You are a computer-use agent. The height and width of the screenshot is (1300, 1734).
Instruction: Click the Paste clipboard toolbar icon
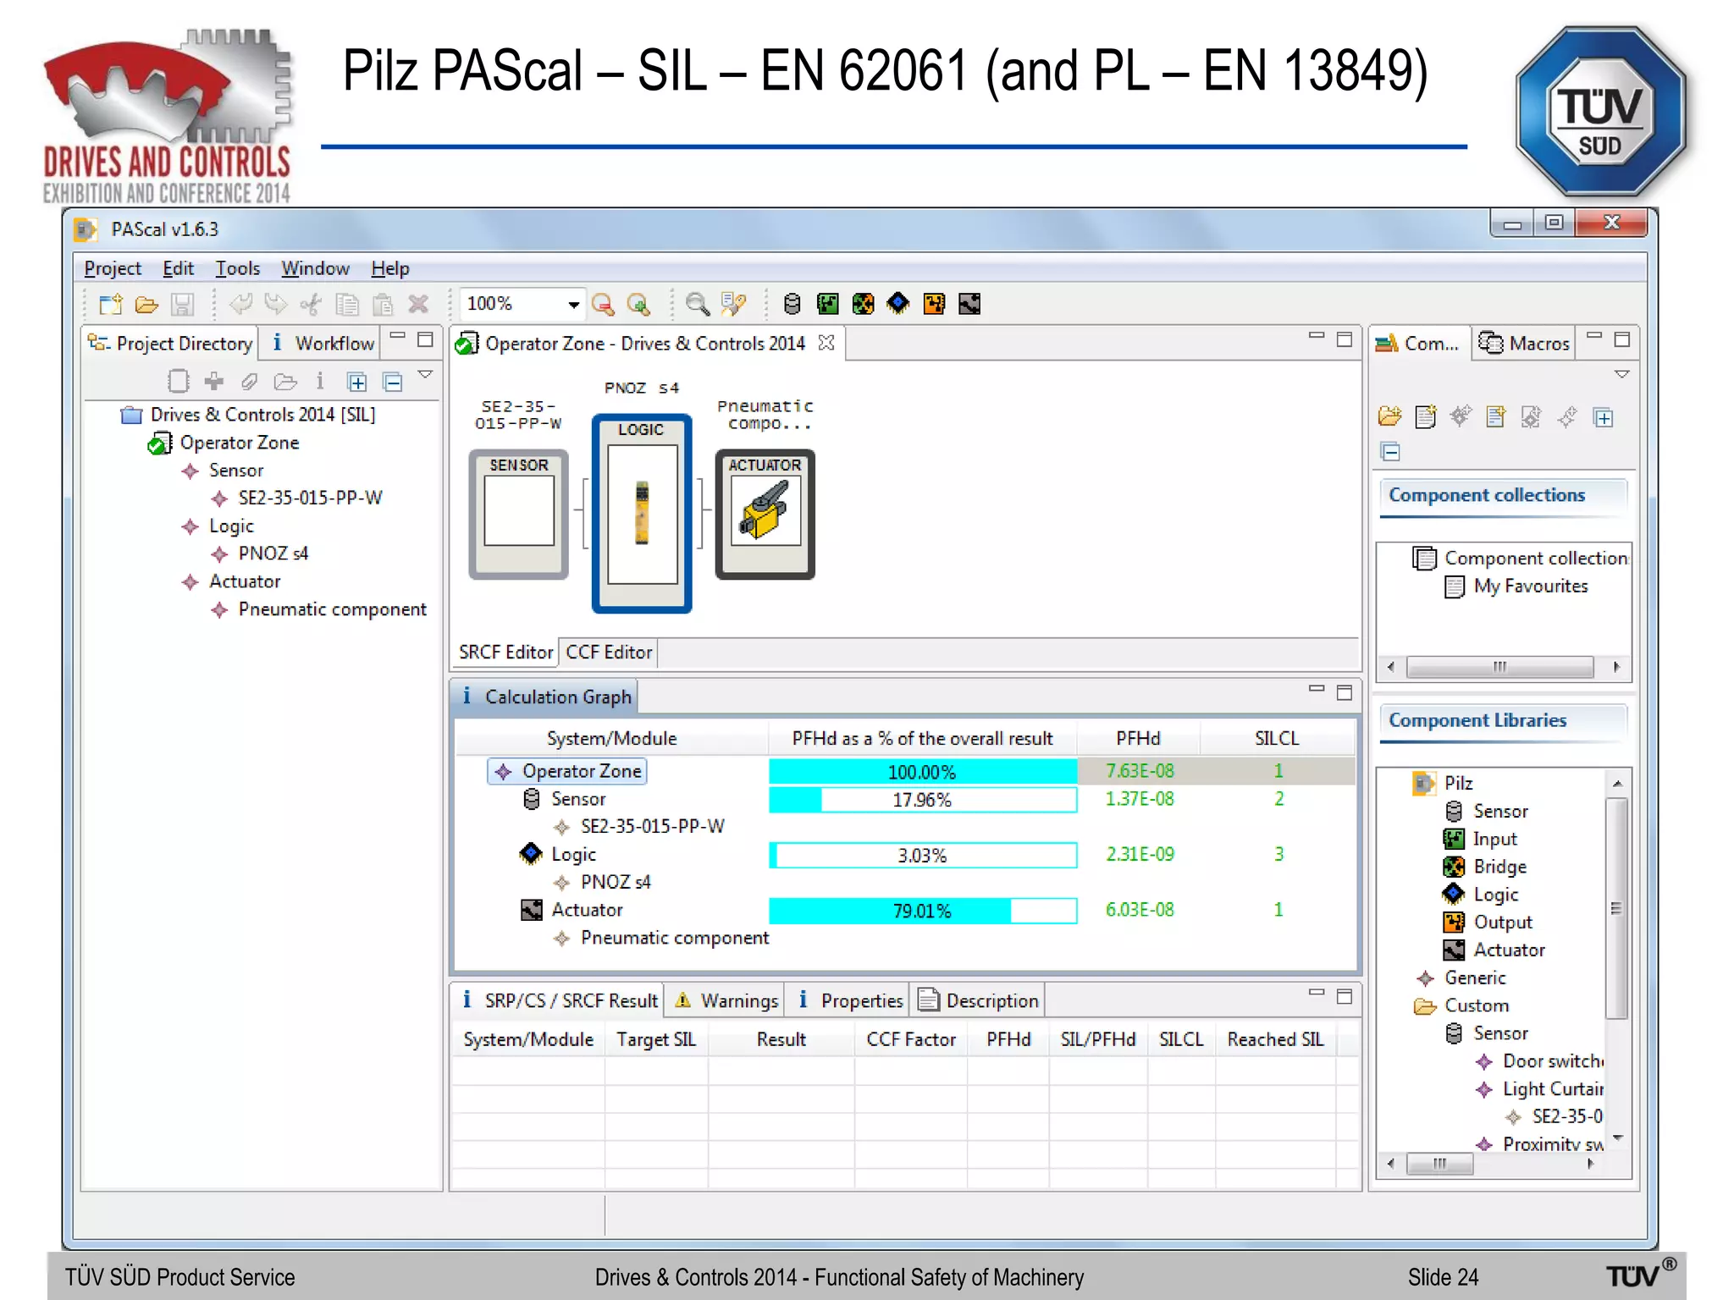tap(383, 304)
